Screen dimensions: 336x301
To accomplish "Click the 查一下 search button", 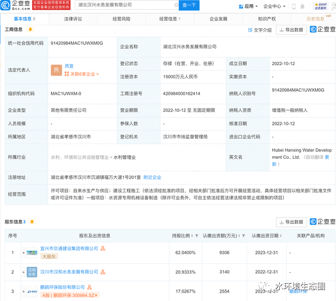I will pos(189,5).
